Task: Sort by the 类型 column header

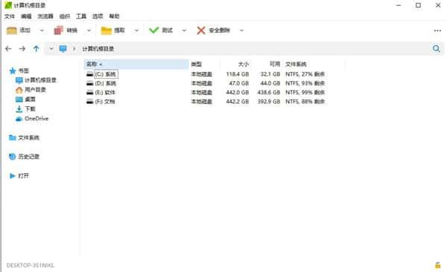Action: [x=204, y=65]
